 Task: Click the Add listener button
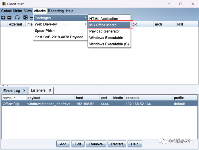(63, 144)
